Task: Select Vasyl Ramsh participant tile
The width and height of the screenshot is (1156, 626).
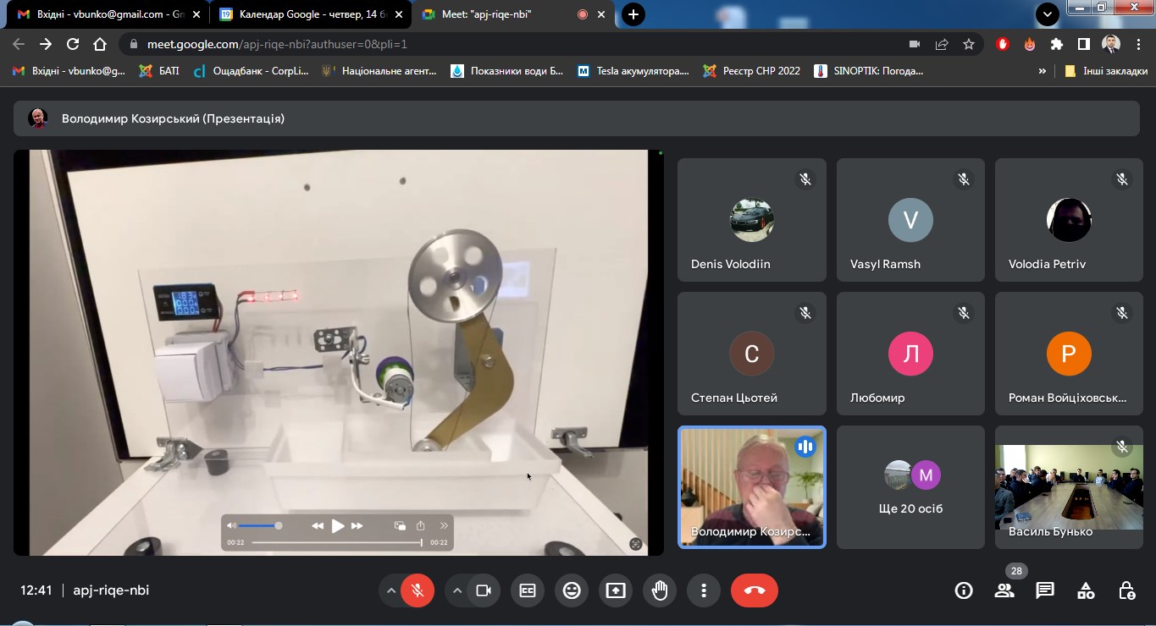Action: [910, 220]
